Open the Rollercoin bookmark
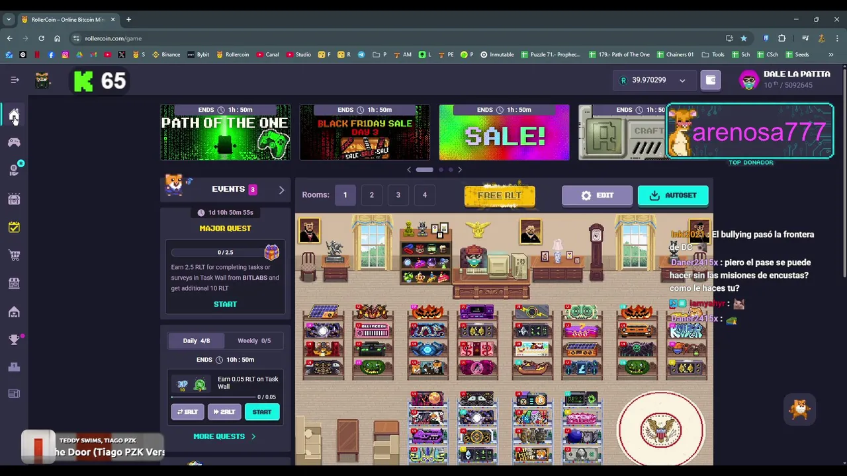This screenshot has width=847, height=476. point(233,55)
